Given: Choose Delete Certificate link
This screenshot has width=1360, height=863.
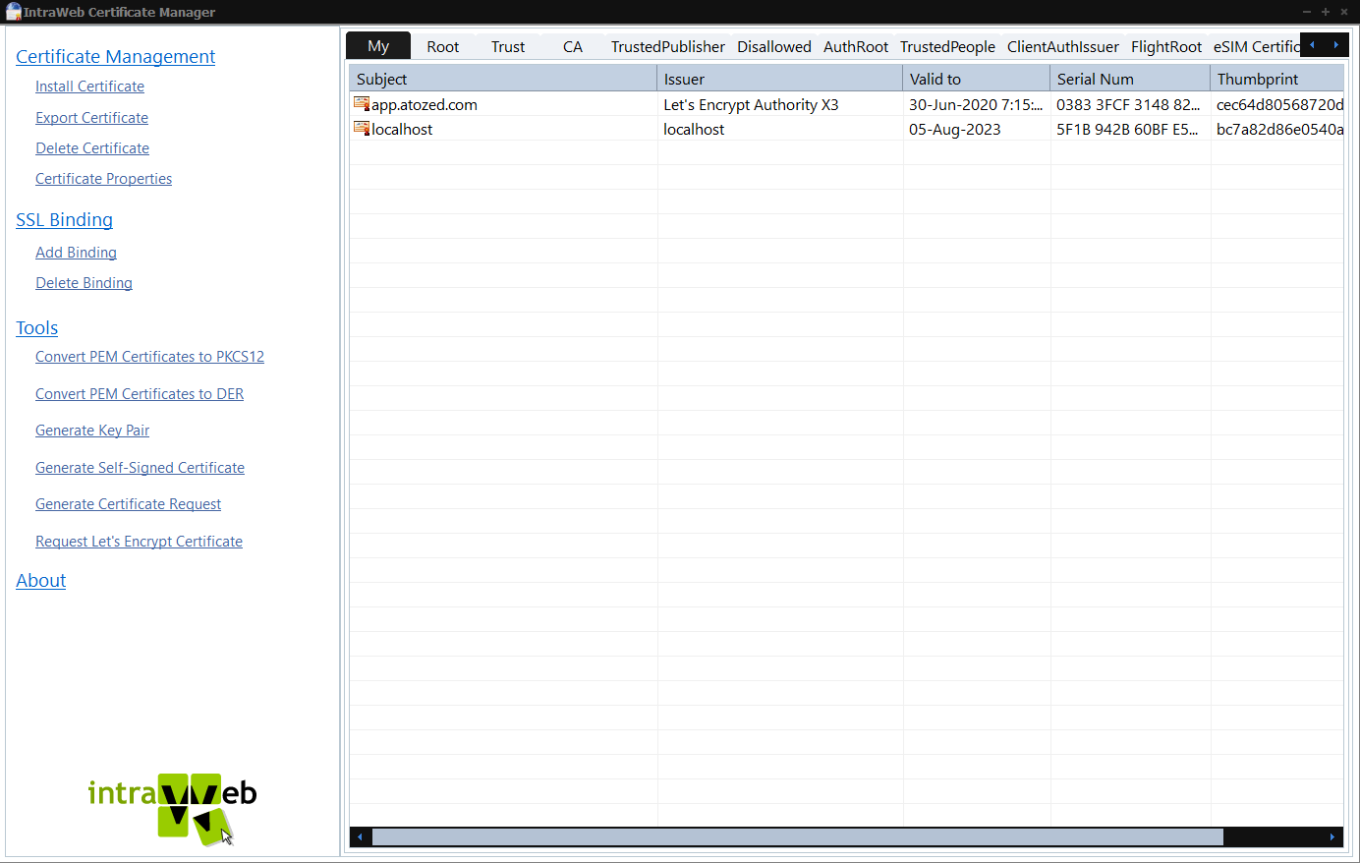Looking at the screenshot, I should click(92, 148).
